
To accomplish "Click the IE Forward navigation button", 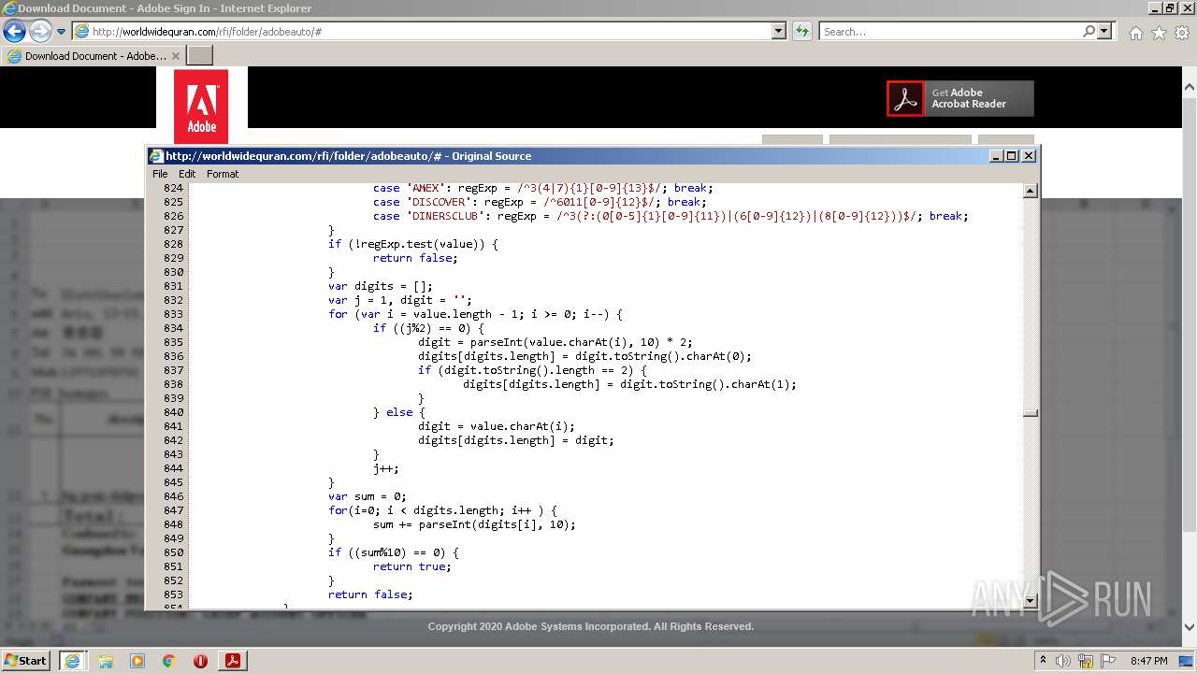I will [40, 32].
